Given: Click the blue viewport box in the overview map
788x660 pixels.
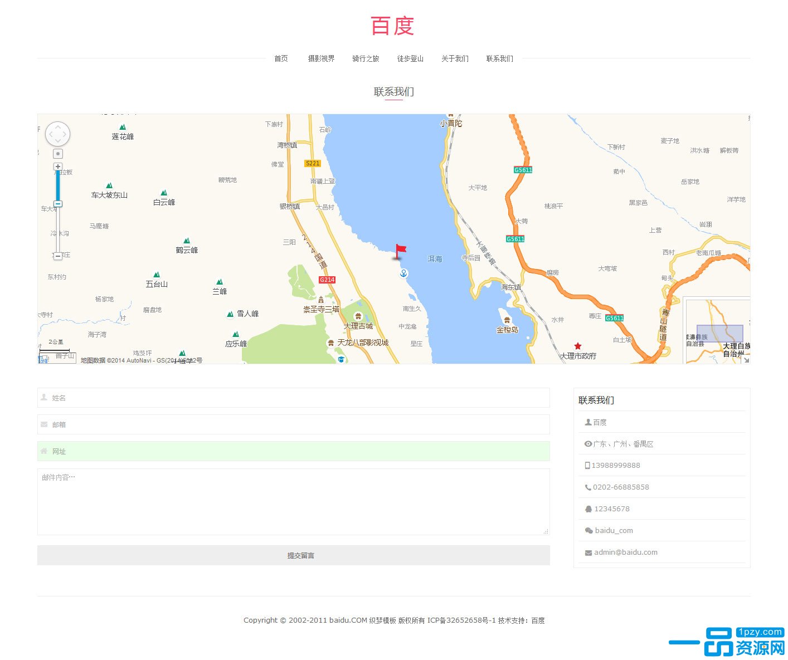Looking at the screenshot, I should [719, 334].
